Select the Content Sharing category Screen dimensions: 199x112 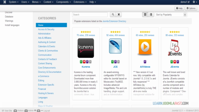tap(45, 63)
